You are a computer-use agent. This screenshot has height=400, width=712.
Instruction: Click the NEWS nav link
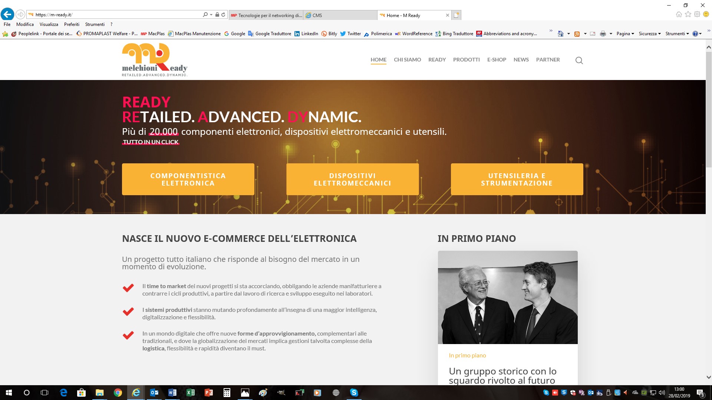(x=521, y=60)
